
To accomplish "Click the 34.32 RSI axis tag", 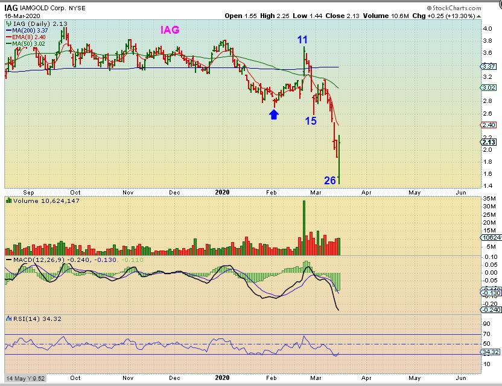I will [x=490, y=352].
